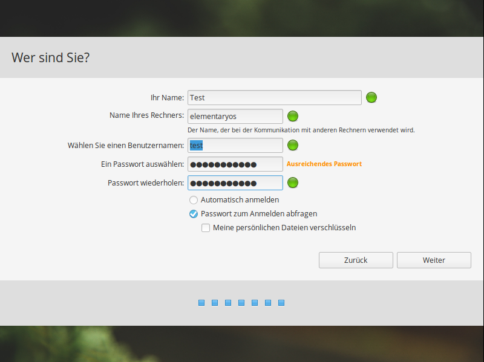Click the first blue progress dot
The width and height of the screenshot is (484, 362).
coord(201,303)
